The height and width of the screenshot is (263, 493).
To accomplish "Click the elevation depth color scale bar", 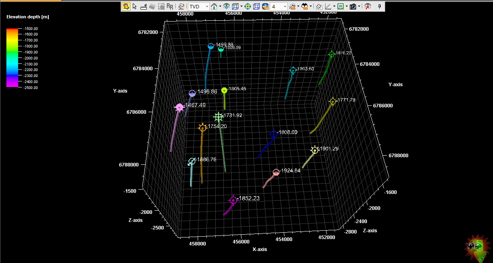I will point(12,57).
